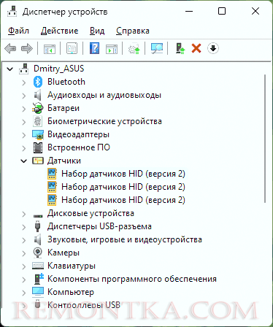Select the Видеоадаптеры label
The height and width of the screenshot is (327, 273).
point(78,134)
